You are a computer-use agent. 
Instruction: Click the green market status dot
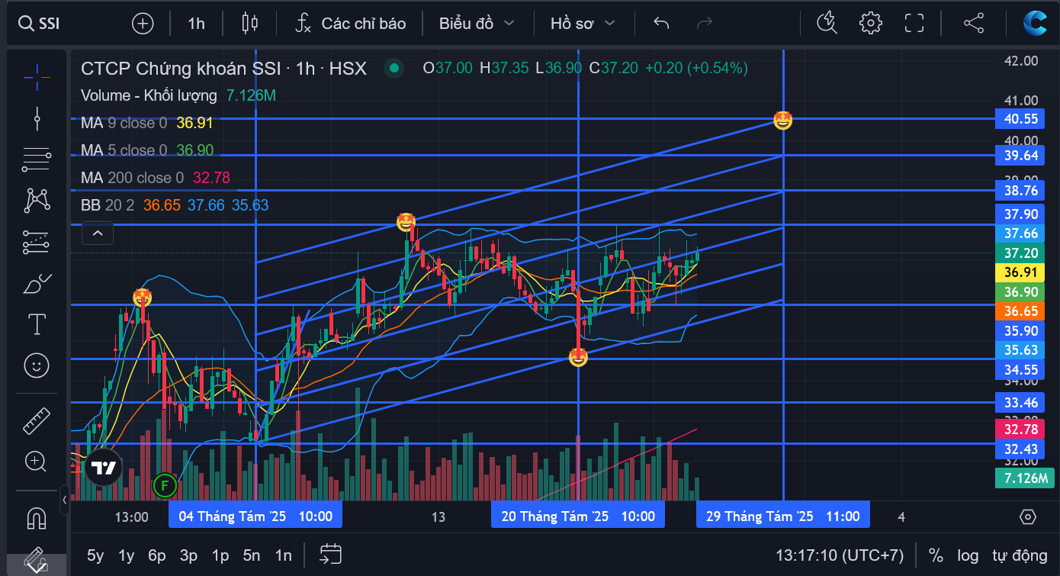(393, 68)
